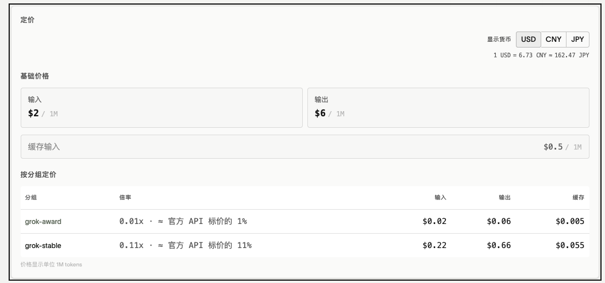The image size is (605, 283).
Task: Click the 按分组定价 section heading
Action: (38, 175)
